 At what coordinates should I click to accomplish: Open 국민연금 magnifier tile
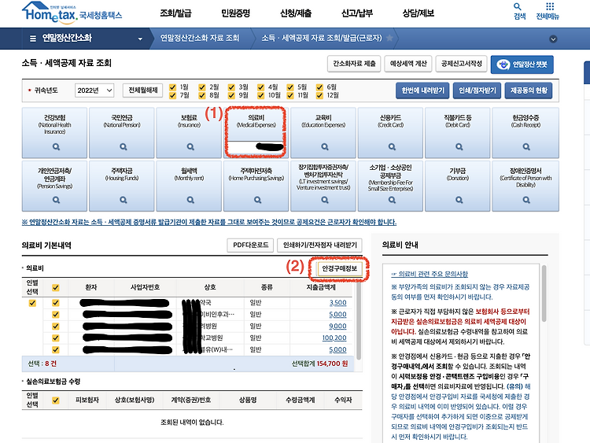(x=122, y=132)
